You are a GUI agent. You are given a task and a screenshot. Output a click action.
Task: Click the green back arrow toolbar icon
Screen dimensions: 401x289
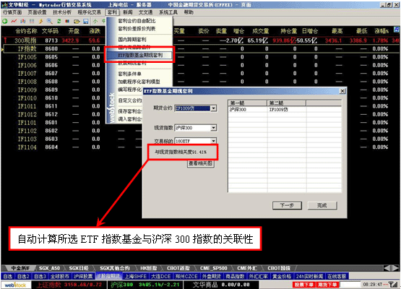pos(4,21)
